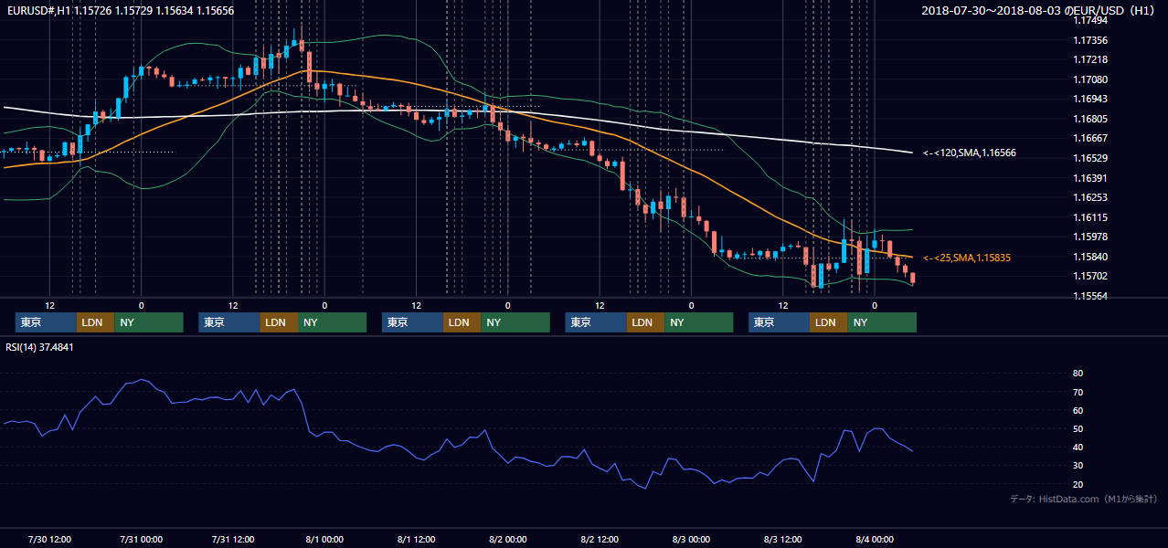This screenshot has width=1168, height=548.
Task: Click RSI scale level 40
Action: point(1078,448)
